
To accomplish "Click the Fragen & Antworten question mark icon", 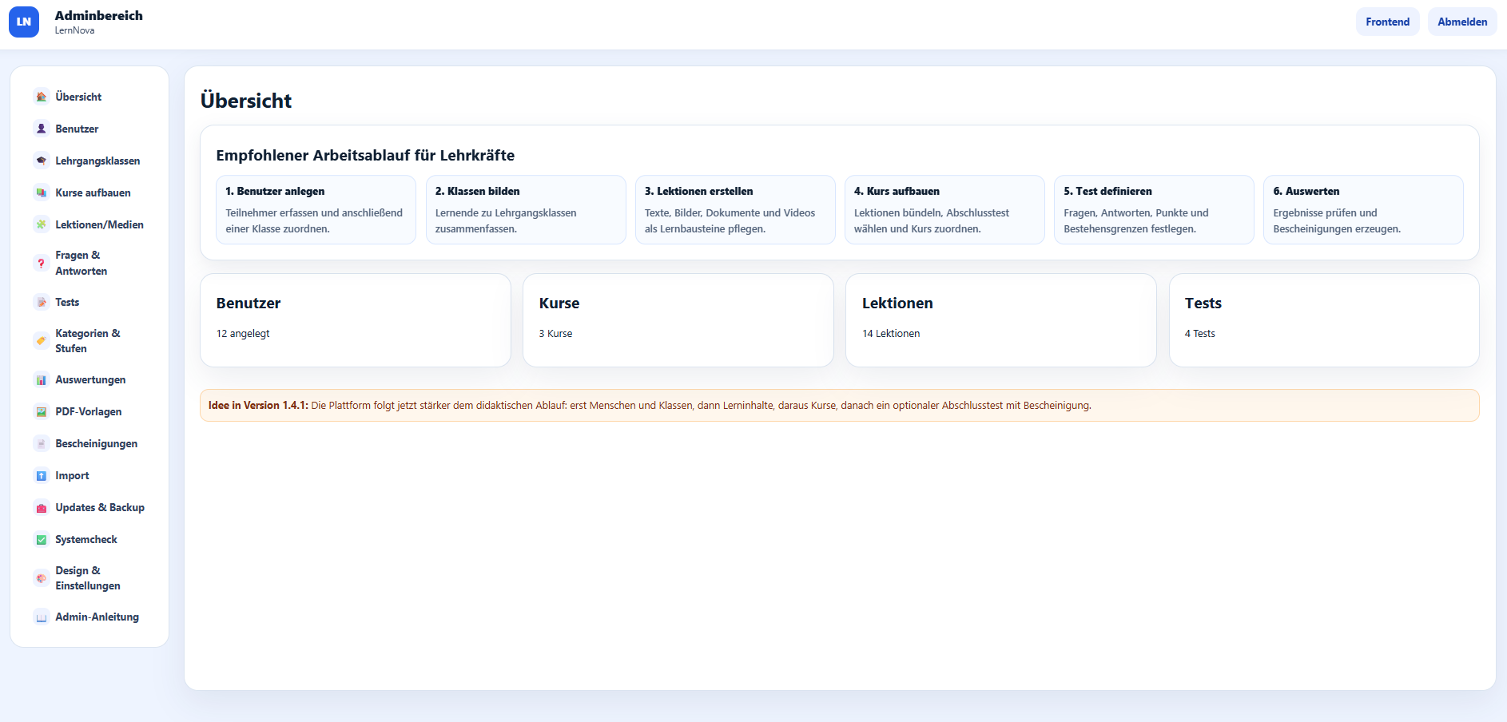I will tap(42, 263).
